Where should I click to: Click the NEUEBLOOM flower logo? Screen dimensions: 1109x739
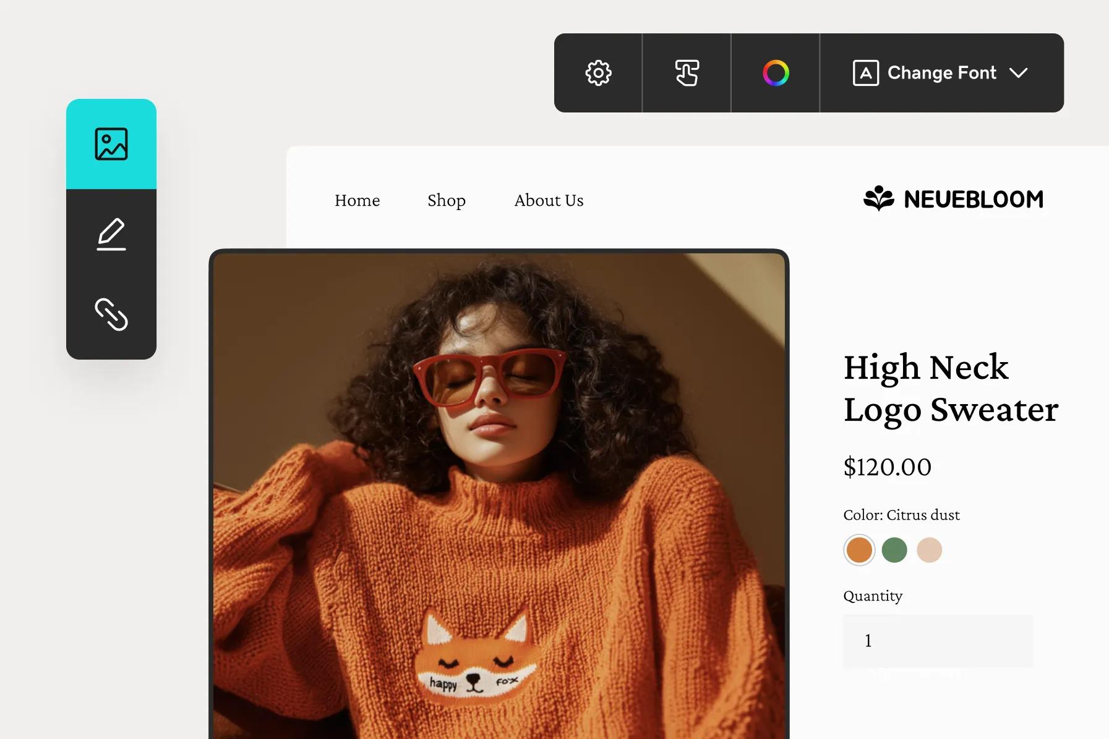878,198
